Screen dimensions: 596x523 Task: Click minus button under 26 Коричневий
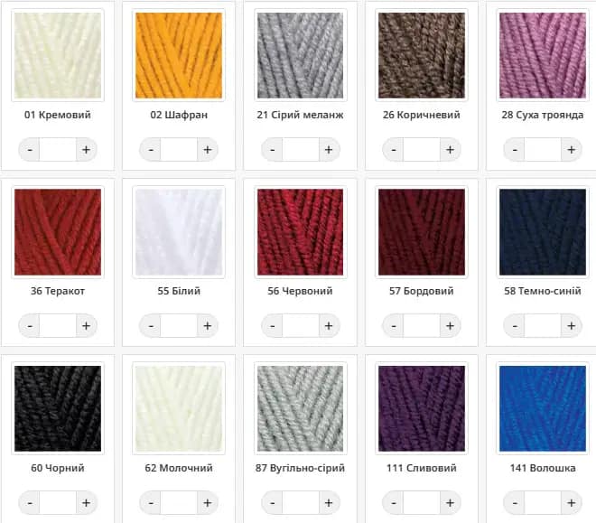tap(394, 150)
